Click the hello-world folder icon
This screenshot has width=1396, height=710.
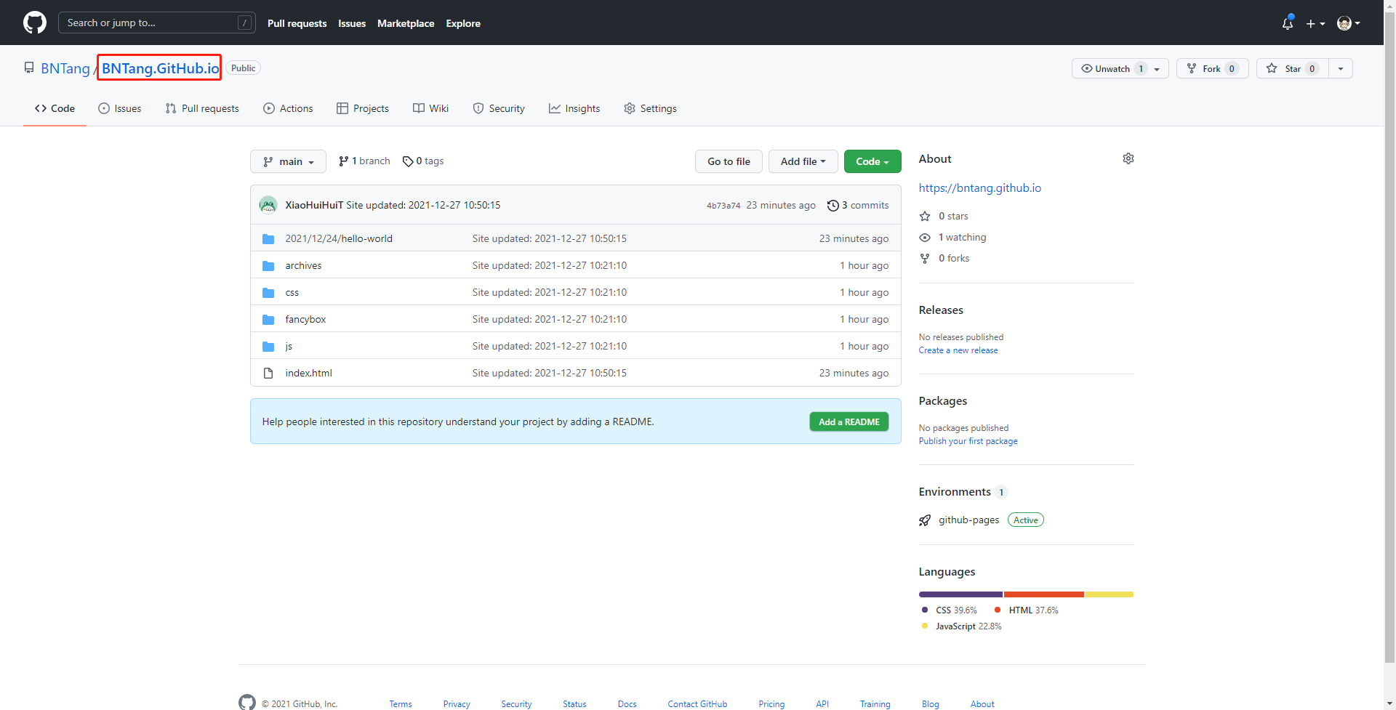[268, 238]
